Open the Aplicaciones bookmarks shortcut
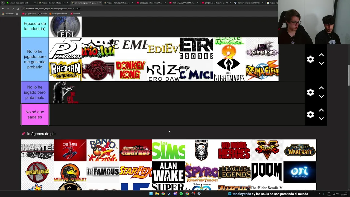Screen dimensions: 350x197 point(8,14)
